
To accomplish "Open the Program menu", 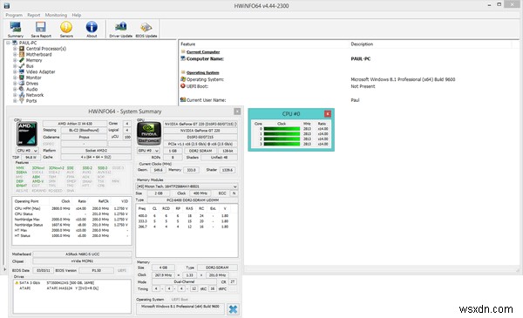I will [14, 15].
